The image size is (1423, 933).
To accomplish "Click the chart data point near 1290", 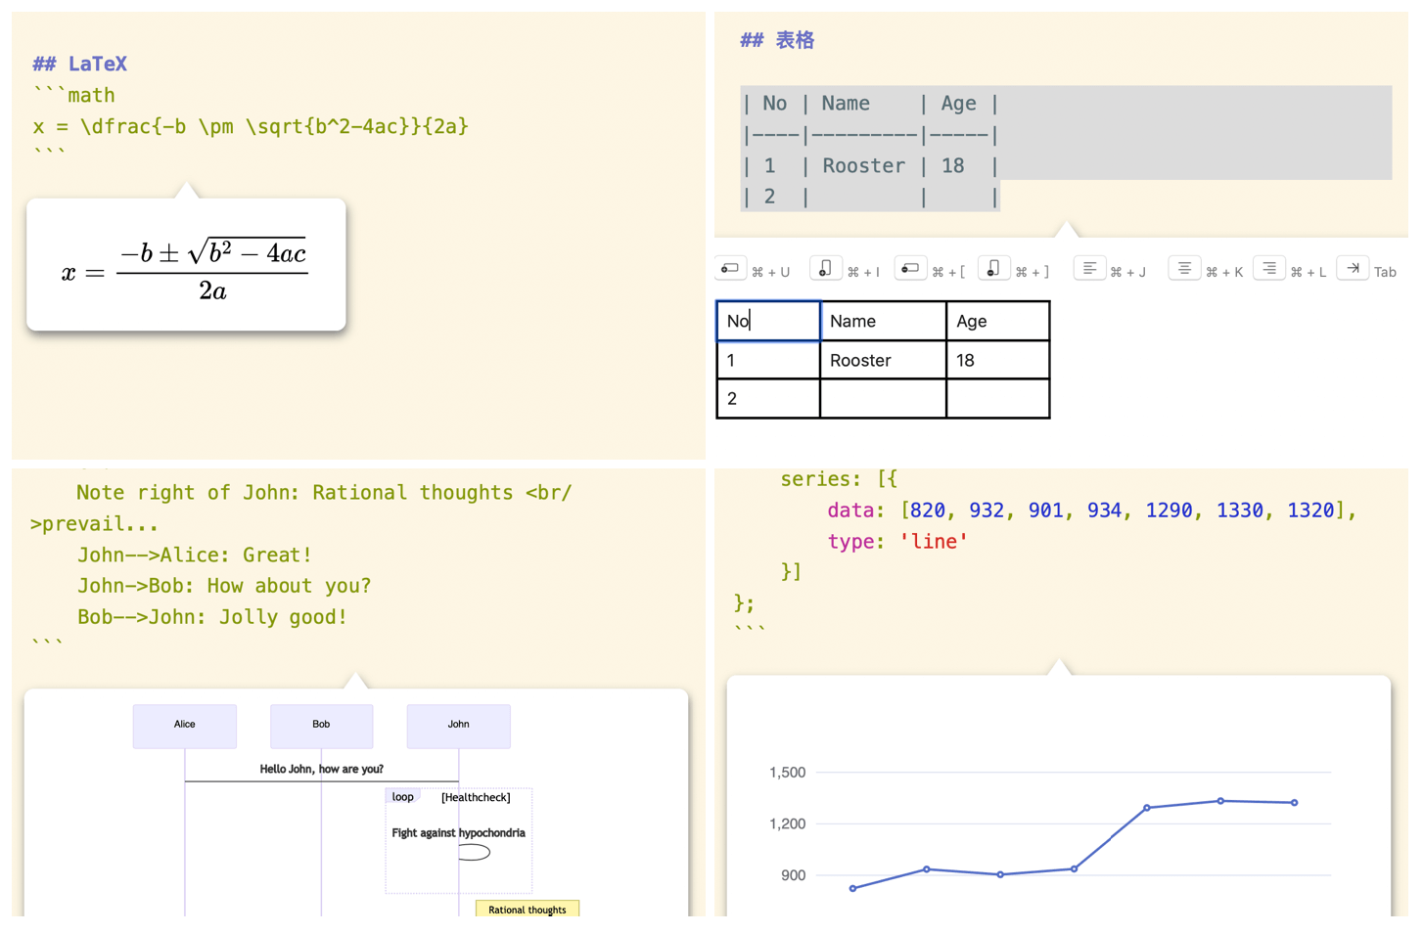I will tap(1147, 808).
